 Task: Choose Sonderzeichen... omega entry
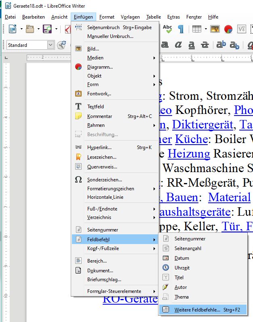tap(115, 180)
